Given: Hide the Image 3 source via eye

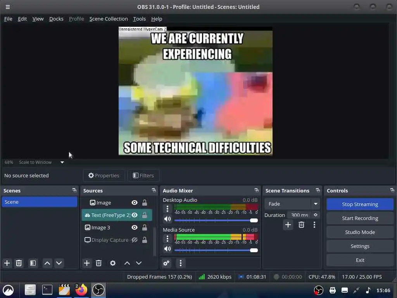Looking at the screenshot, I should (135, 227).
